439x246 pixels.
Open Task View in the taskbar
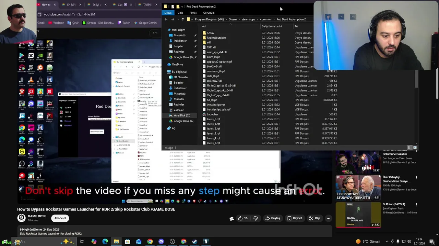(x=82, y=242)
